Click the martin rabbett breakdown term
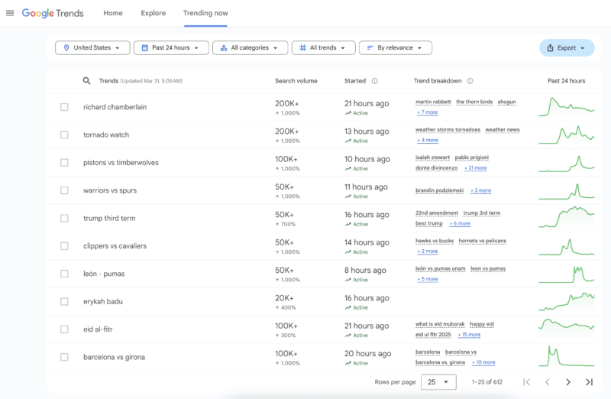Viewport: 611px width, 399px height. pyautogui.click(x=433, y=102)
